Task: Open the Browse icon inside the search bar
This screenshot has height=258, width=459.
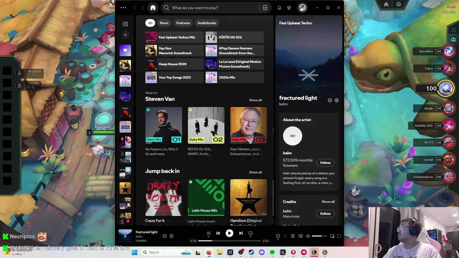Action: [265, 8]
